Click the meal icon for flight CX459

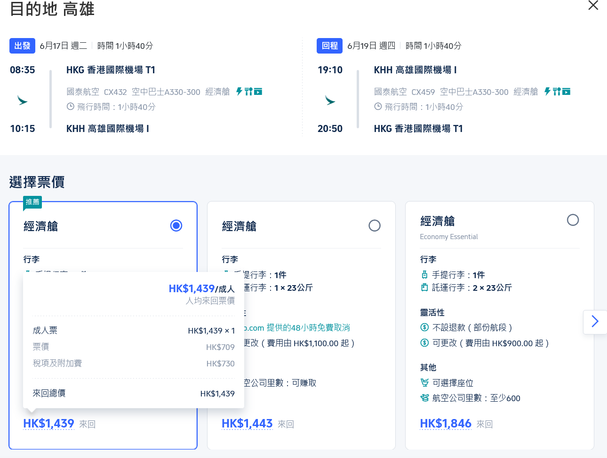(x=557, y=92)
